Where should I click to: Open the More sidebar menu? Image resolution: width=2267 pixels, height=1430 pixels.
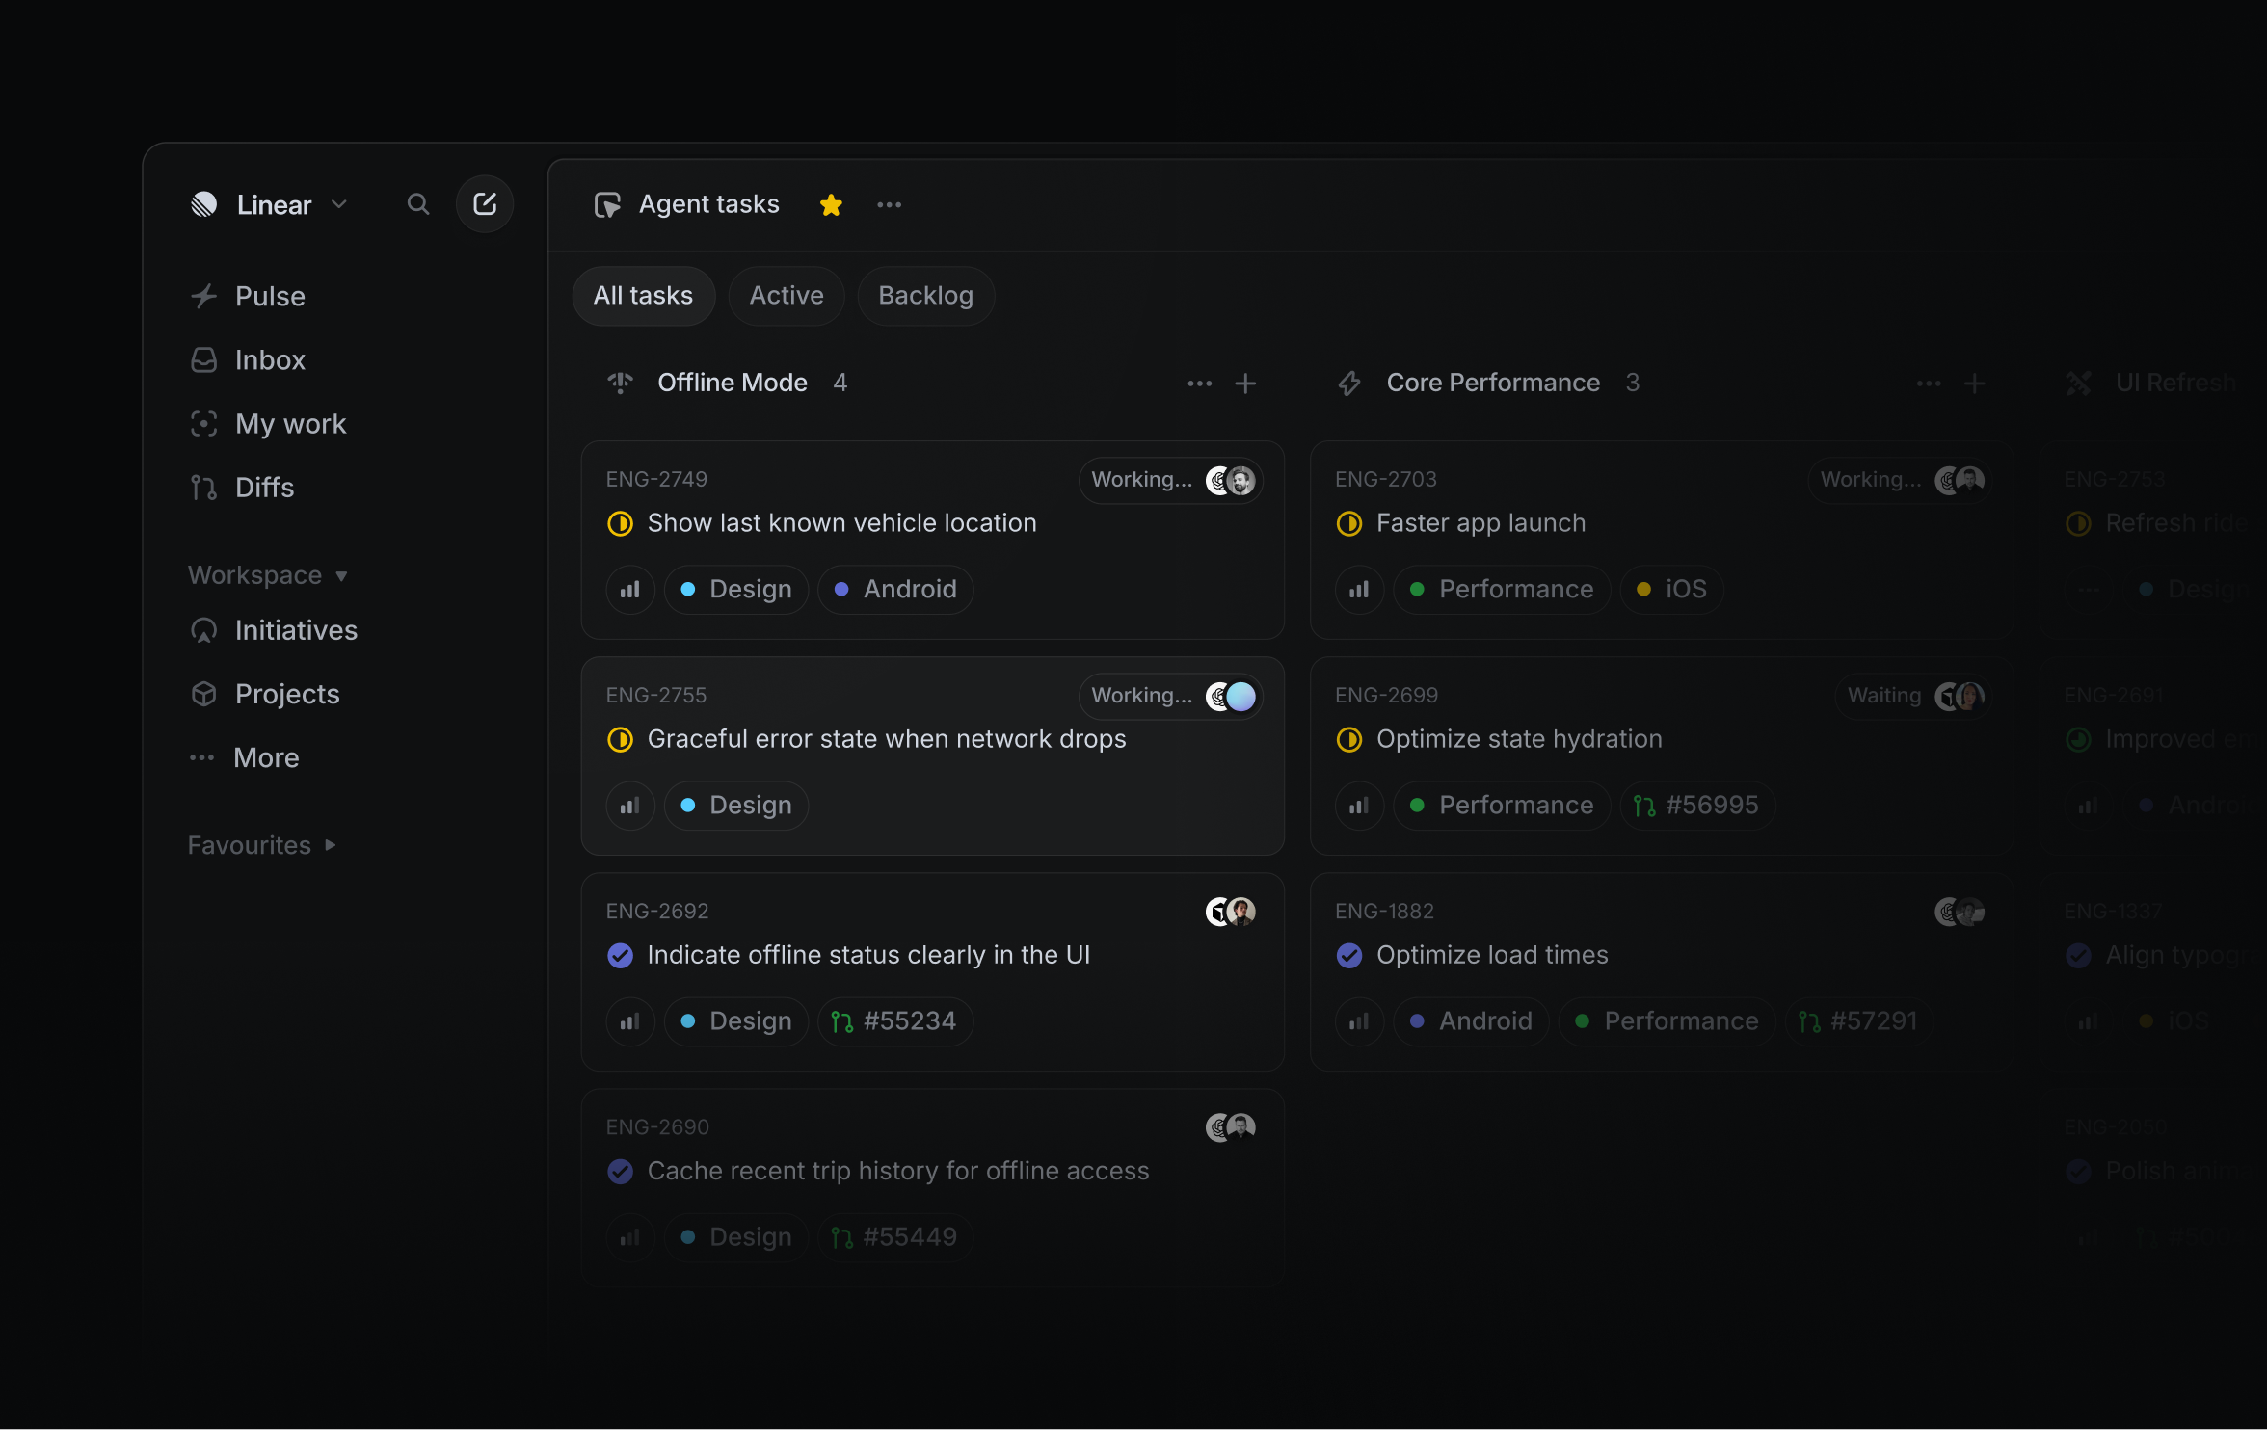click(245, 757)
